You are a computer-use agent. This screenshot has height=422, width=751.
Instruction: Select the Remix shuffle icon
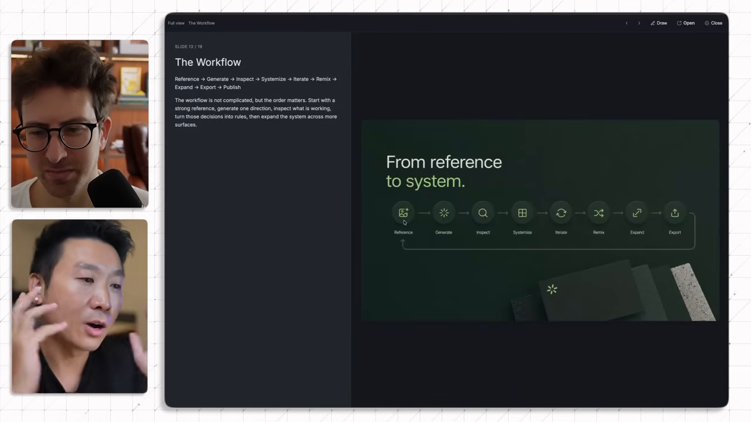(x=598, y=213)
